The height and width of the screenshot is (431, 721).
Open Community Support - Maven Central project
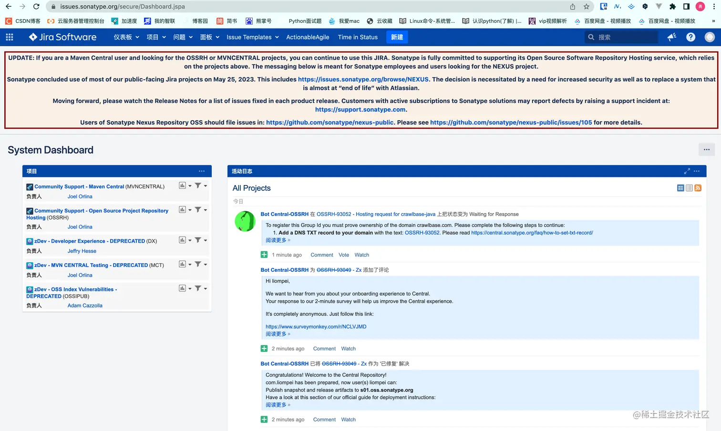tap(79, 186)
